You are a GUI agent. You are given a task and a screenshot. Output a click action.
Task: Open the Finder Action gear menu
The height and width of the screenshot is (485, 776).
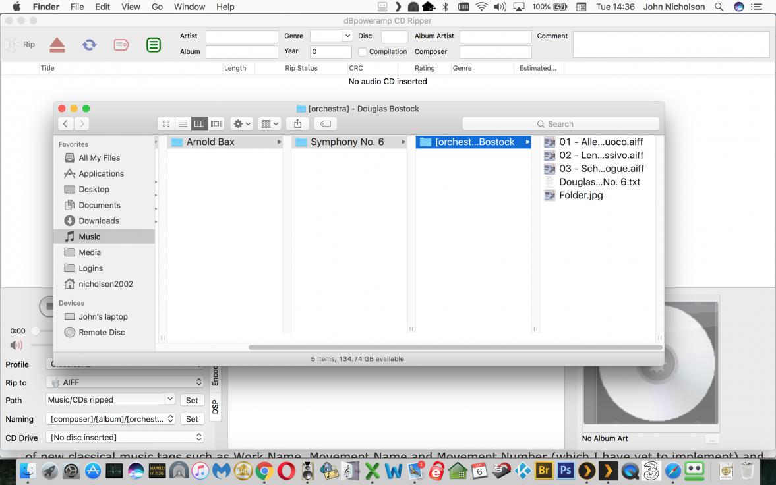pos(242,124)
